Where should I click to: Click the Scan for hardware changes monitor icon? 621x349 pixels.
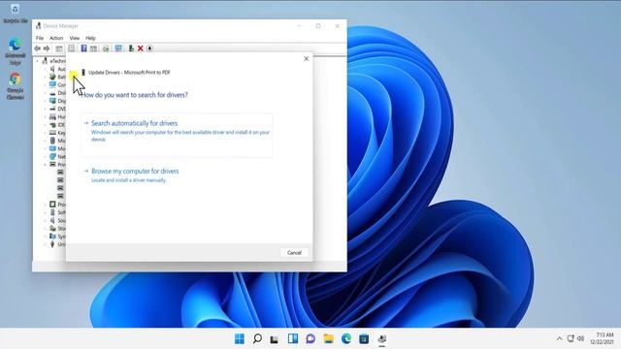coord(118,48)
